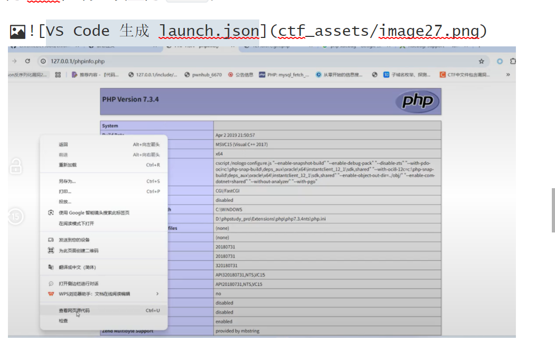Open the 127.0.0.1/include/ bookmark
The height and width of the screenshot is (350, 555).
click(x=153, y=74)
